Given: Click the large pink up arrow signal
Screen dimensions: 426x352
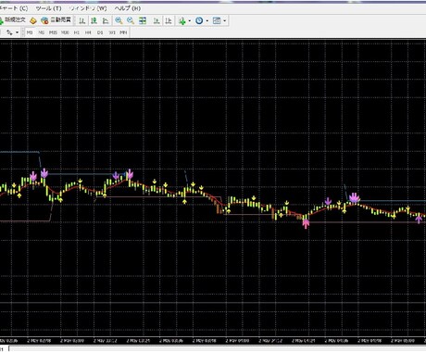Looking at the screenshot, I should click(x=306, y=223).
